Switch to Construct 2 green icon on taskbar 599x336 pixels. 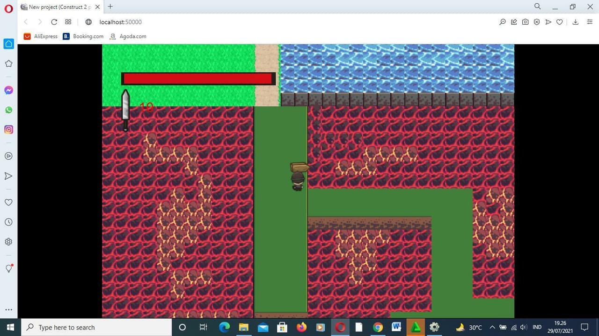tap(416, 327)
